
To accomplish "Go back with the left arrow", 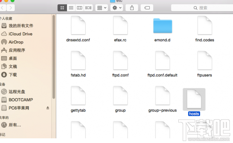I will coord(2,8).
